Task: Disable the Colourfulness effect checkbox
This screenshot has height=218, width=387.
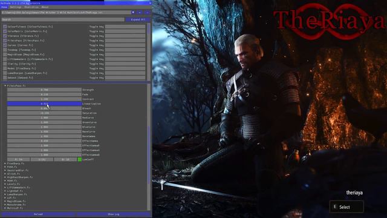Action: [5, 27]
